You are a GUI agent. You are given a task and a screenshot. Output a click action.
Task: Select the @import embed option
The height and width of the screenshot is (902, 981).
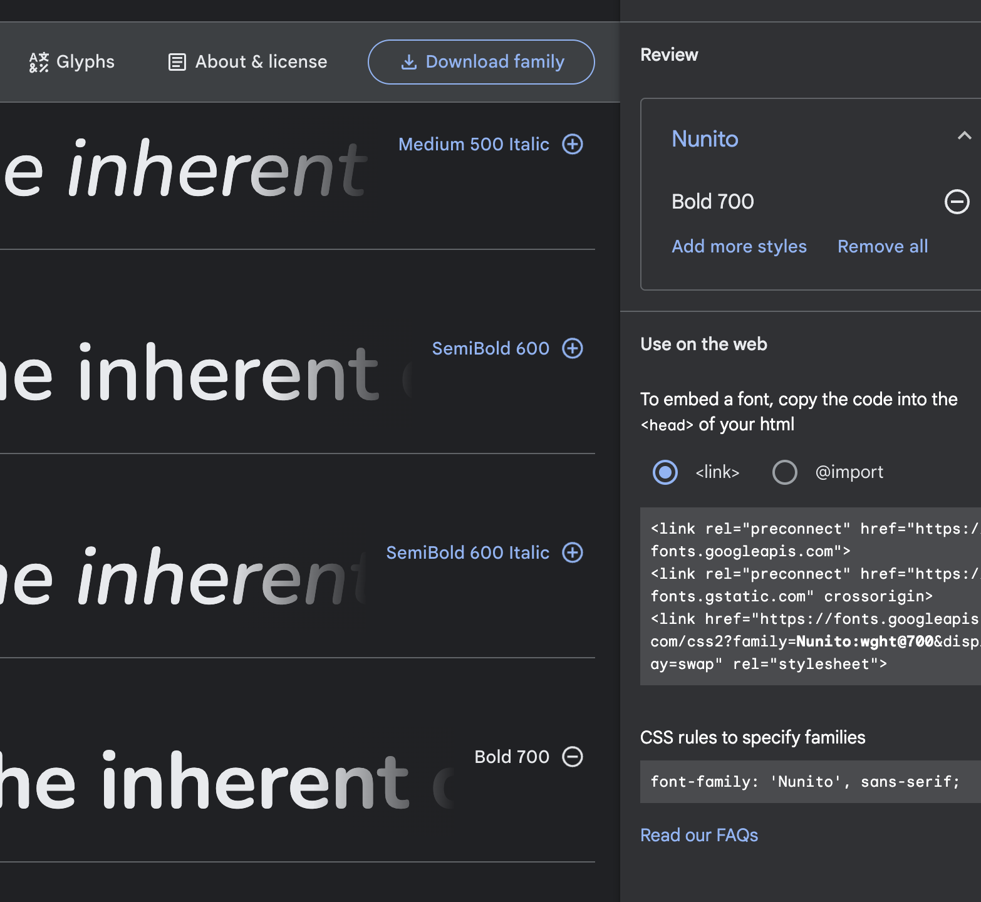click(x=784, y=472)
